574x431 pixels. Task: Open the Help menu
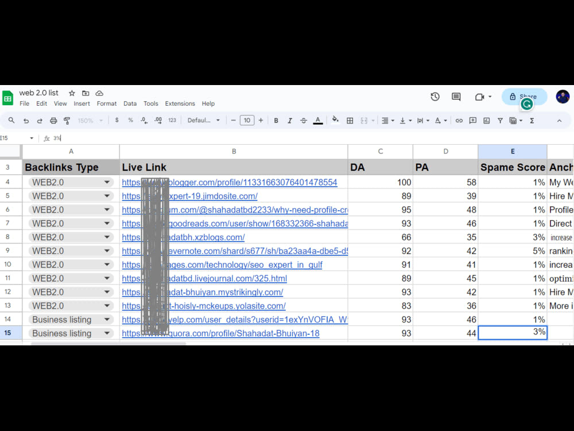pos(208,103)
